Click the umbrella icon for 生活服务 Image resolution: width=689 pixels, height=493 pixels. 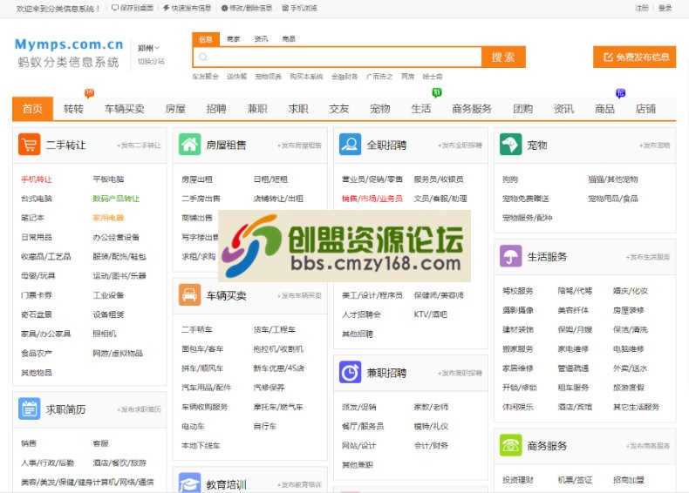click(510, 257)
